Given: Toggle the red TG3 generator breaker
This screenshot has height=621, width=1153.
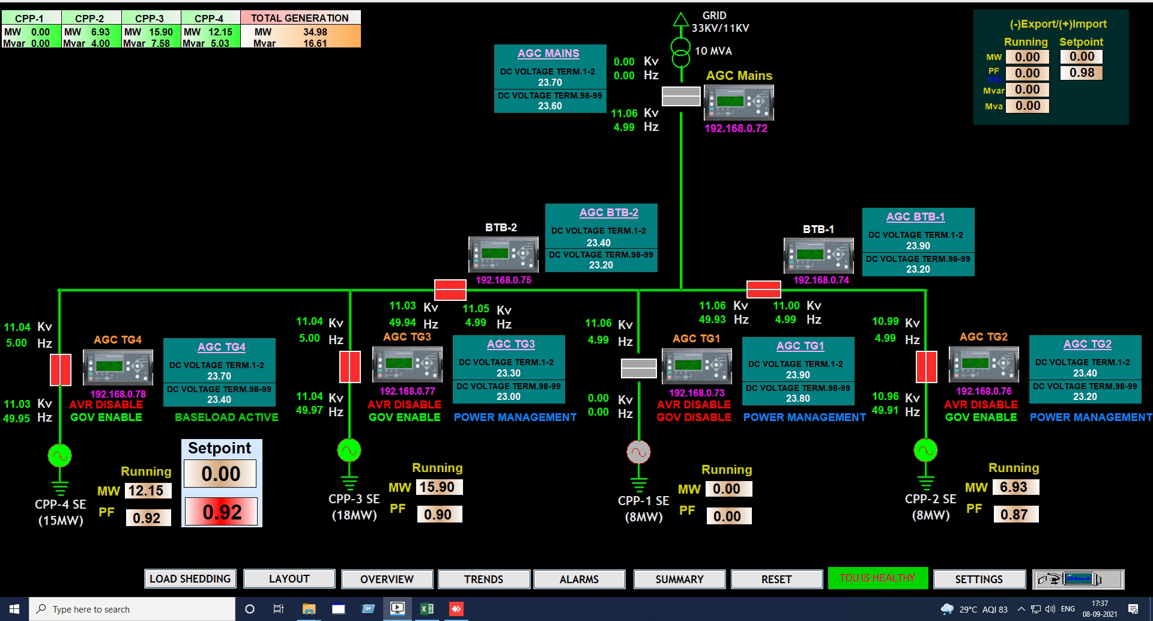Looking at the screenshot, I should point(350,367).
